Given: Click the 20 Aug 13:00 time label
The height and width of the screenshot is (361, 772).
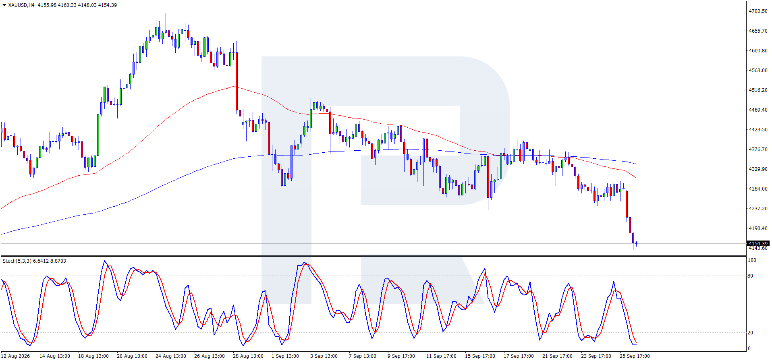Looking at the screenshot, I should tap(132, 356).
